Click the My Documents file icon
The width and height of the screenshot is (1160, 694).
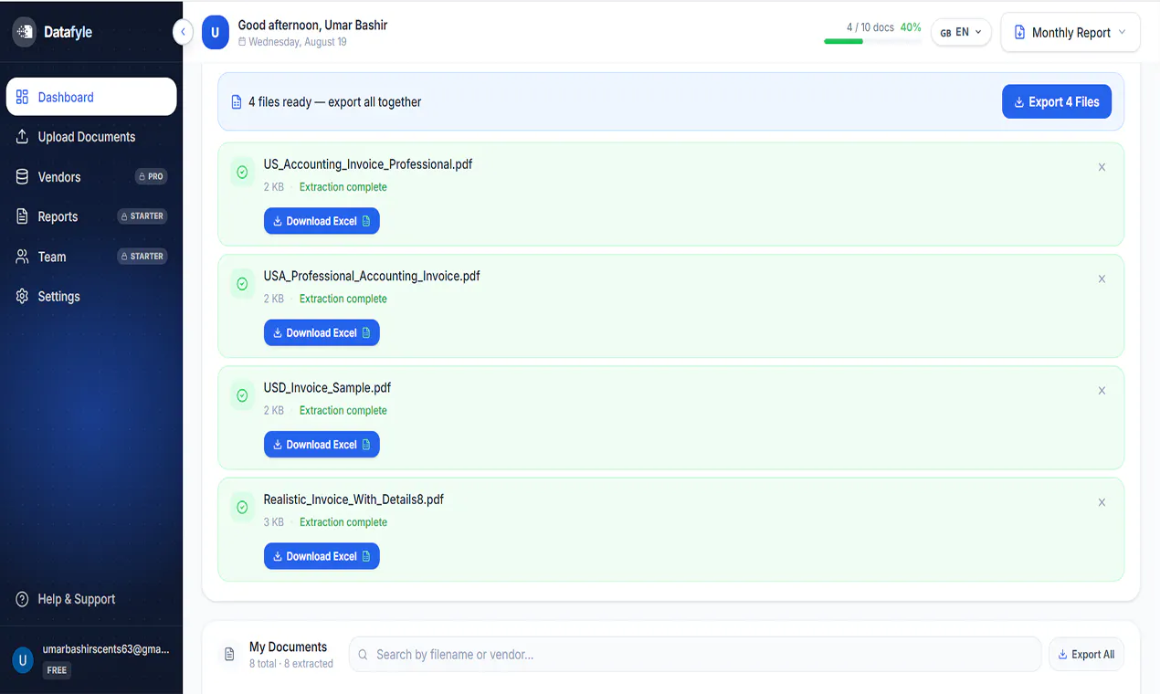pyautogui.click(x=229, y=655)
